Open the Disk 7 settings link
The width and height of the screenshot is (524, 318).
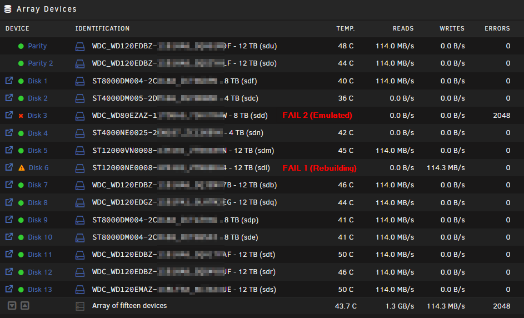click(x=38, y=185)
